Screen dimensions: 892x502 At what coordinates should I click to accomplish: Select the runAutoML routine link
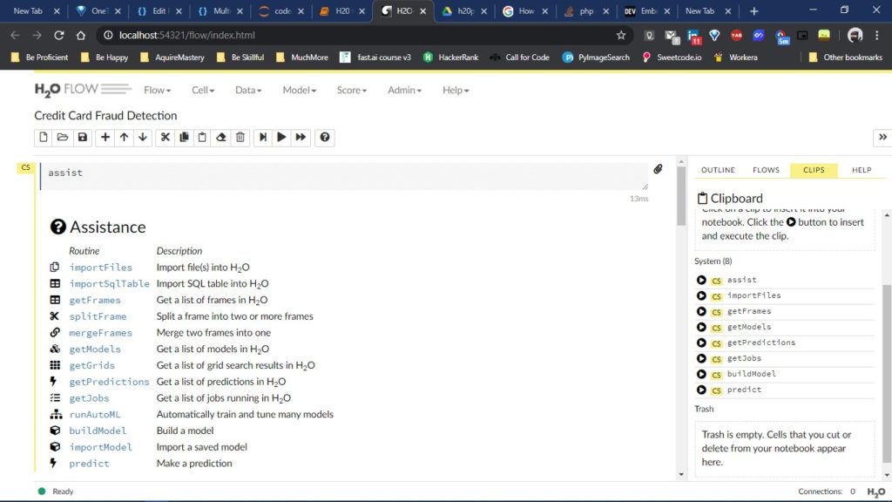pyautogui.click(x=98, y=414)
